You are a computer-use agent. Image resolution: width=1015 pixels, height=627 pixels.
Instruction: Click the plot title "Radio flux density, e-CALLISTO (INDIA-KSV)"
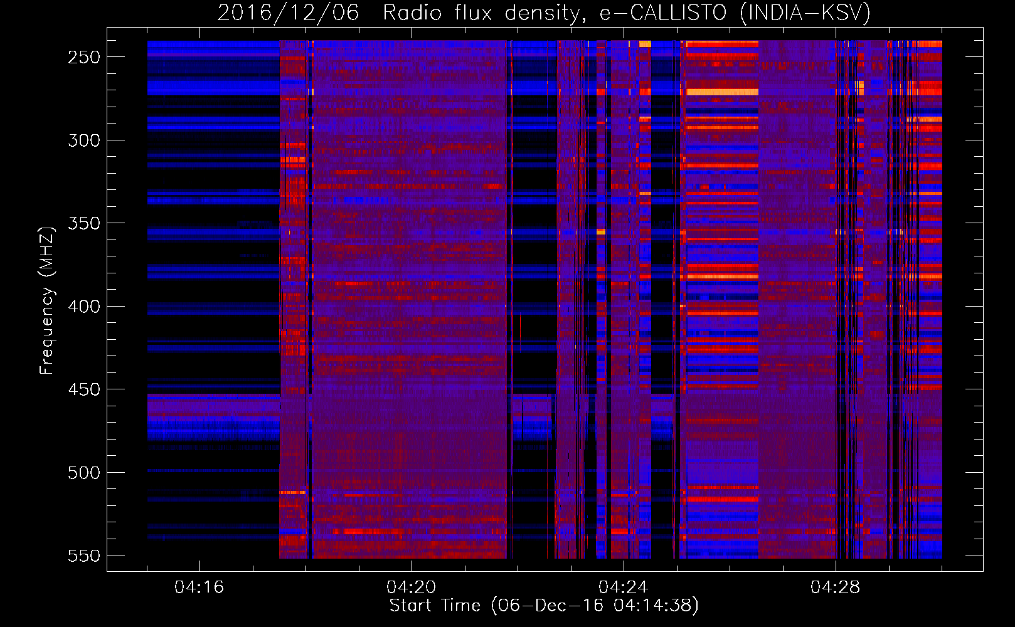pos(627,13)
